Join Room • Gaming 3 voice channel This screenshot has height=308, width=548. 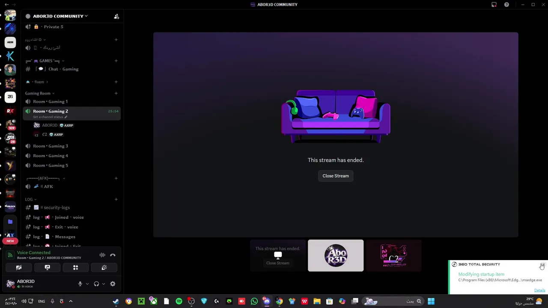click(72, 146)
